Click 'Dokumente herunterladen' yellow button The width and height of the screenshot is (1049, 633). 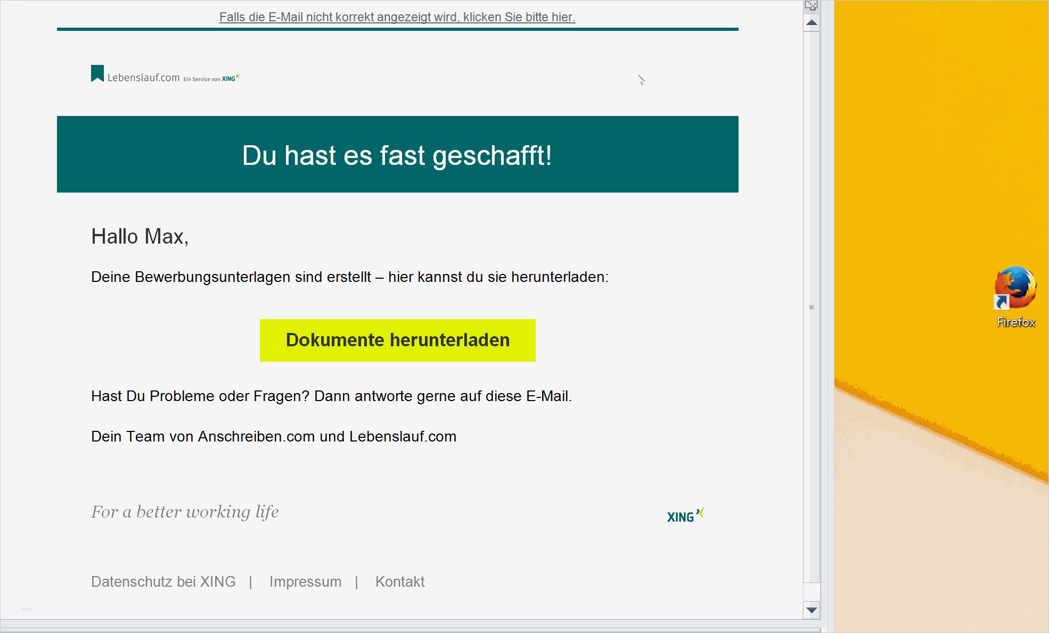click(x=397, y=340)
